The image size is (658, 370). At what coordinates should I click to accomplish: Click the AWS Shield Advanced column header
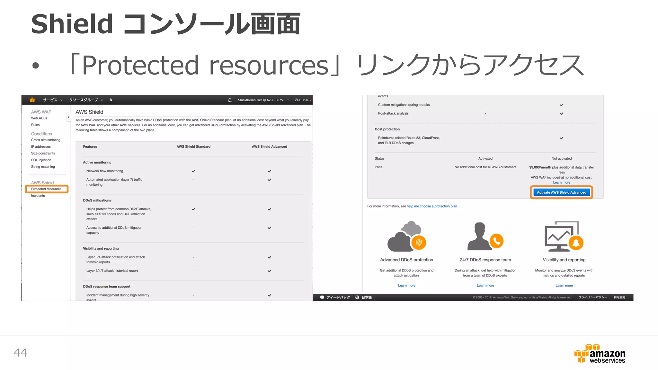click(269, 147)
